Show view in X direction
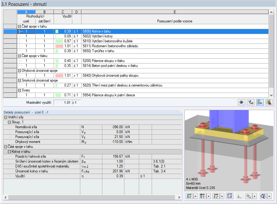Screen dimensions: 277x204 (190, 196)
